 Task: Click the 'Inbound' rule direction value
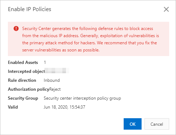click(52, 80)
